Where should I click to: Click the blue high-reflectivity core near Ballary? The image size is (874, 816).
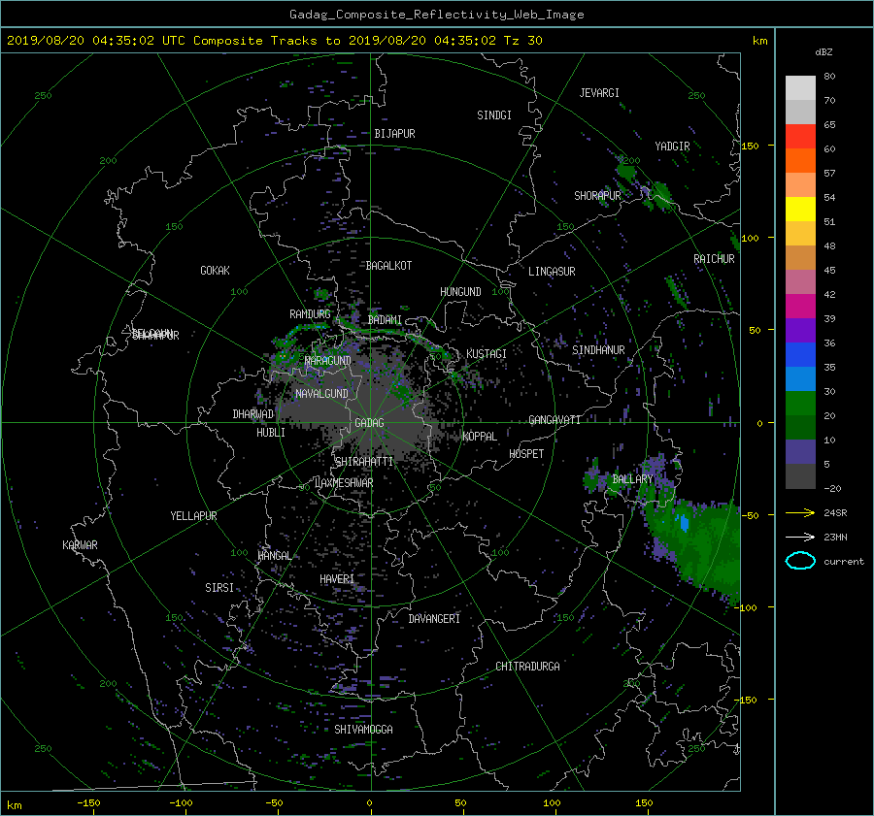click(x=684, y=522)
